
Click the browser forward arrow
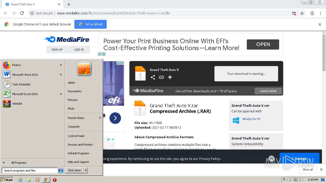point(14,13)
